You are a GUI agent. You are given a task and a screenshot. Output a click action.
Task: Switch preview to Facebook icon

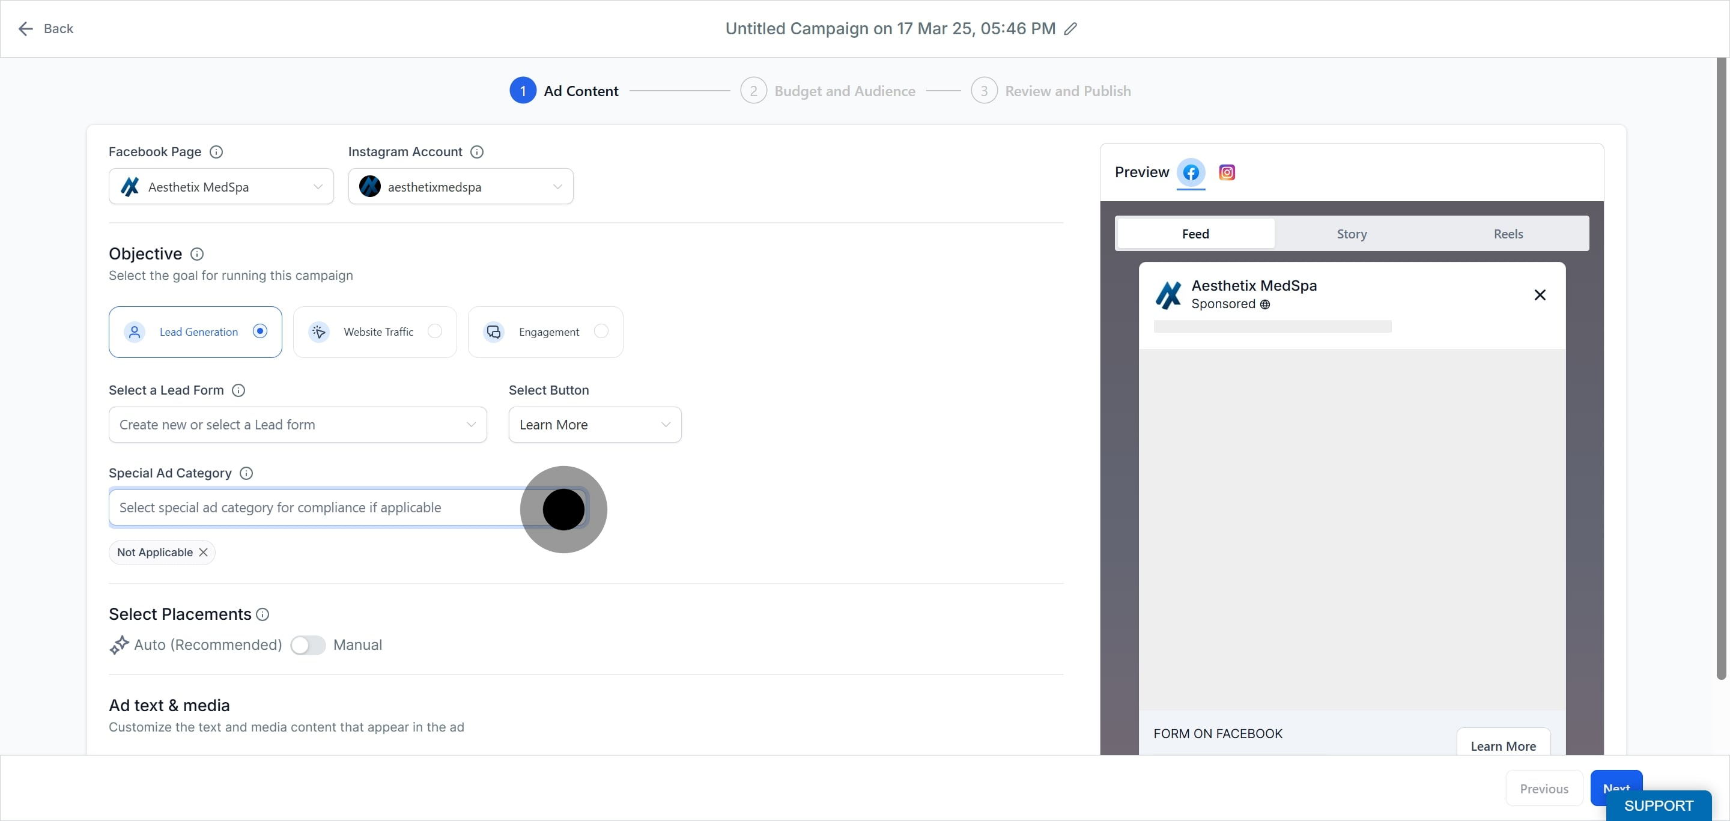click(1191, 172)
